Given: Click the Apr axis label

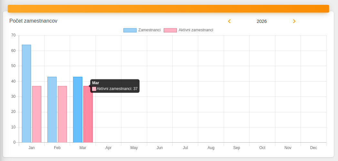Looking at the screenshot, I should (x=108, y=148).
